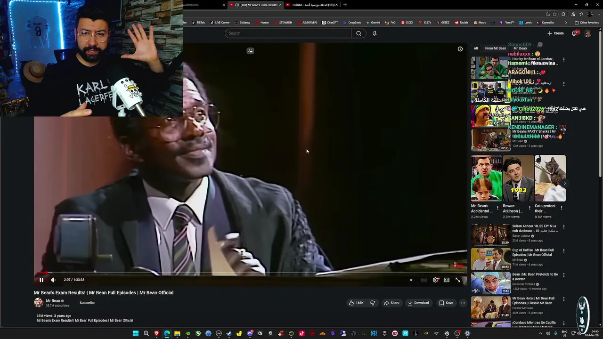
Task: Open Windows taskbar search
Action: [x=146, y=333]
